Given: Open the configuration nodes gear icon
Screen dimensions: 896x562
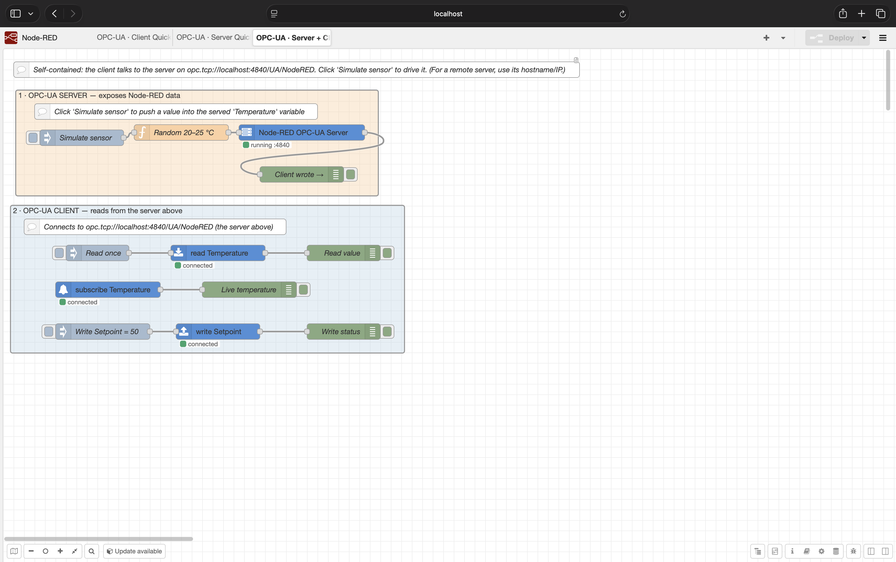Looking at the screenshot, I should pos(821,551).
